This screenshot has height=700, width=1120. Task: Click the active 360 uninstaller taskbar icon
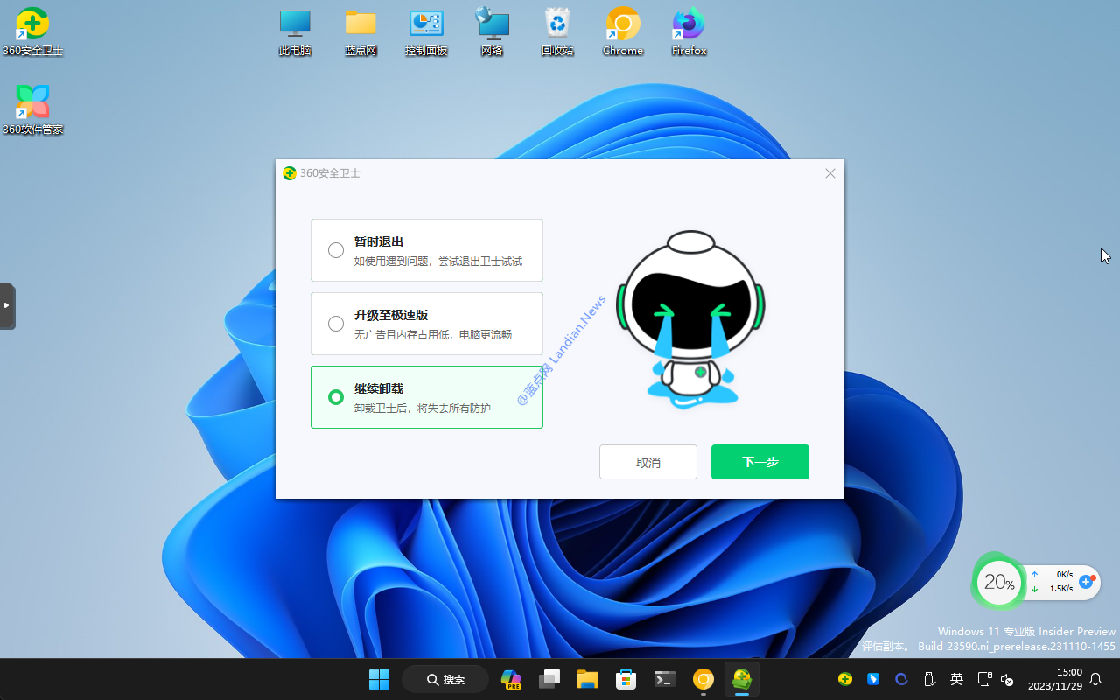point(742,679)
